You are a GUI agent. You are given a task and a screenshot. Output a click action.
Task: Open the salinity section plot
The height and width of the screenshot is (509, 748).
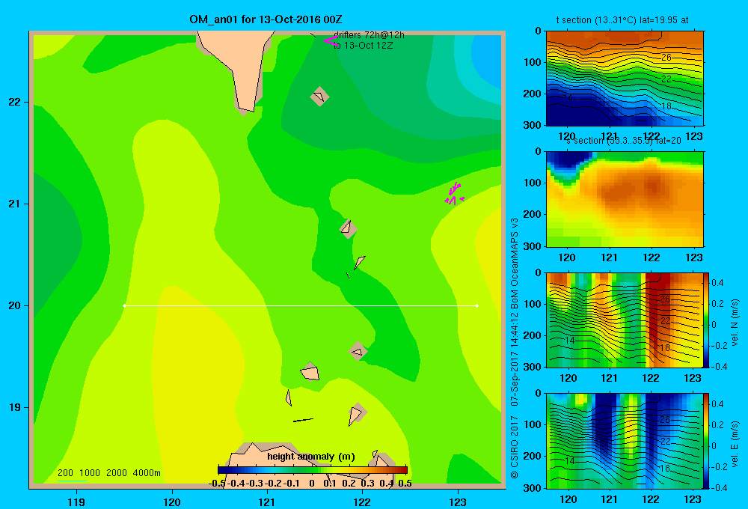625,199
